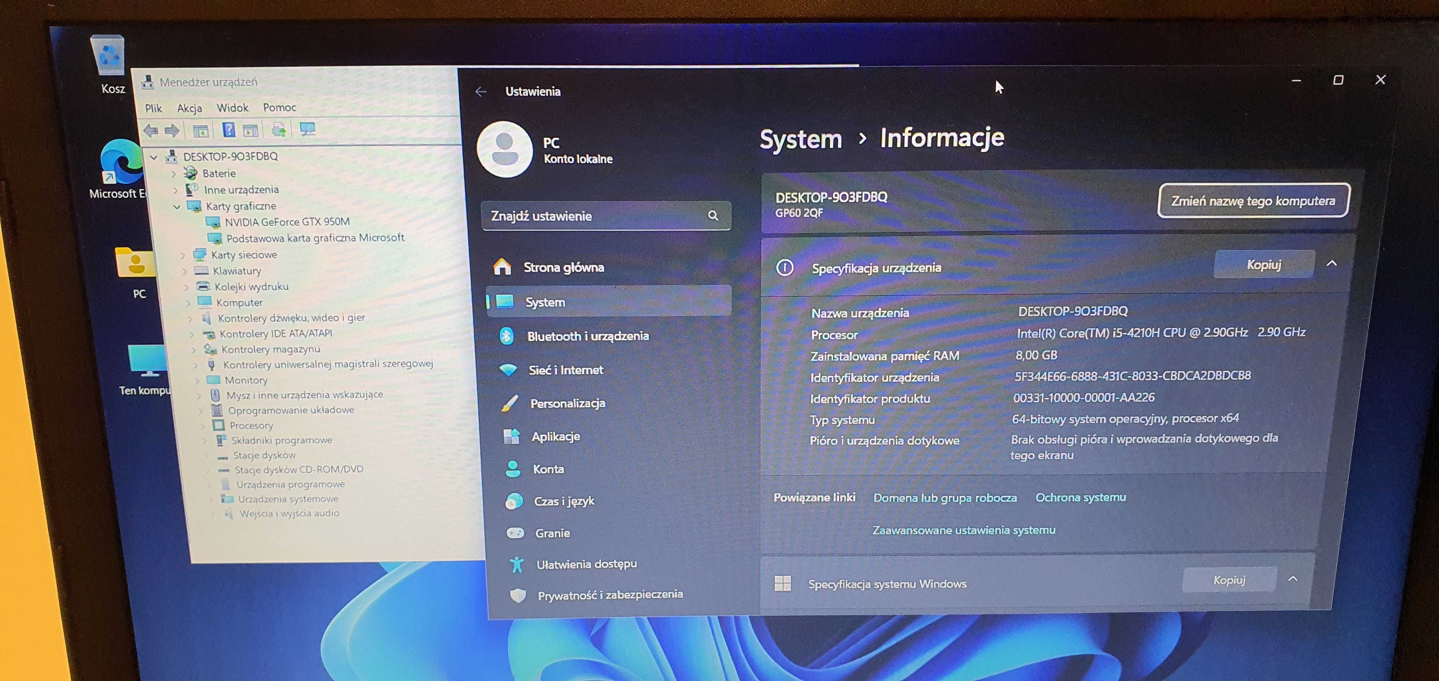Click the Help question-mark toolbar icon in Device Manager
The width and height of the screenshot is (1439, 681).
(228, 130)
